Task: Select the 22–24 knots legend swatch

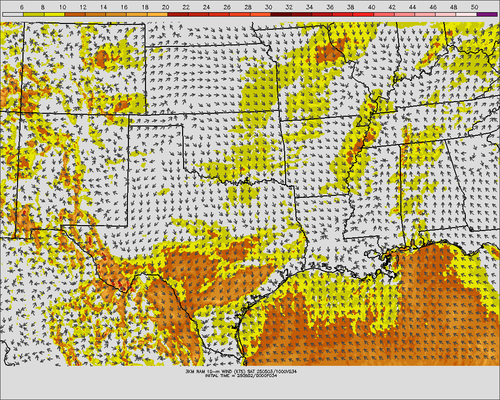Action: tap(198, 14)
